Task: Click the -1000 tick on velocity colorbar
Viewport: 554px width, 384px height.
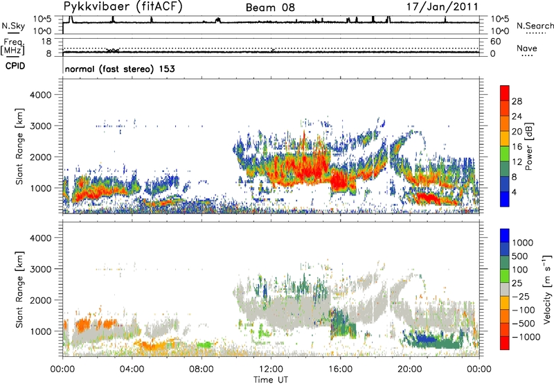Action: point(526,337)
